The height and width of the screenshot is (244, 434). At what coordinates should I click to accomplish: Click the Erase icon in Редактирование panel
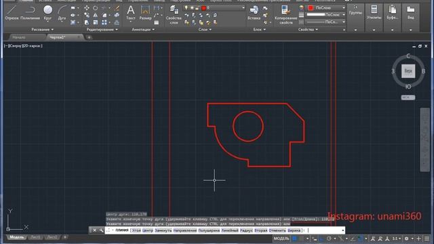pos(117,8)
